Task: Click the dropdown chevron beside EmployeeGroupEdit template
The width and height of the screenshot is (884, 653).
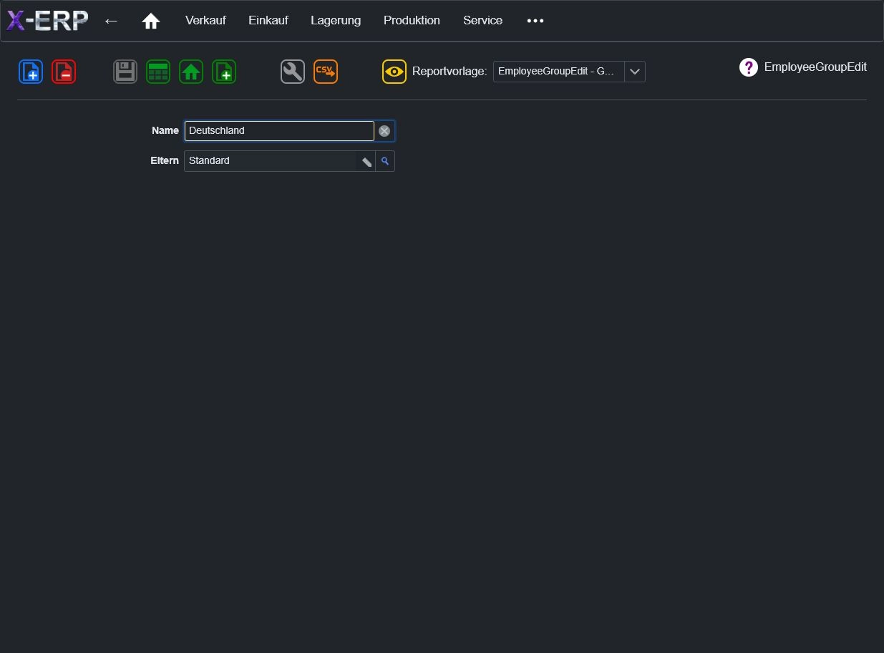Action: (635, 72)
